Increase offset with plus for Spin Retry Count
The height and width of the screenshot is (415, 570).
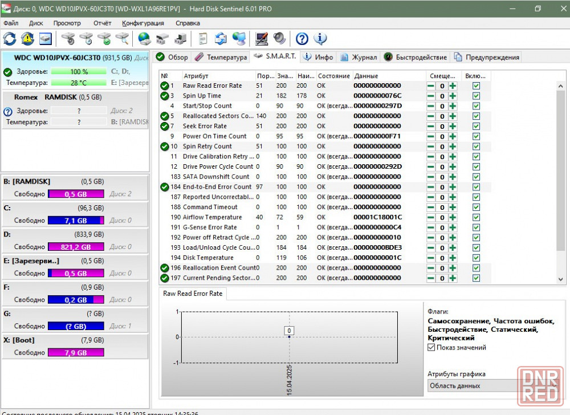point(453,147)
